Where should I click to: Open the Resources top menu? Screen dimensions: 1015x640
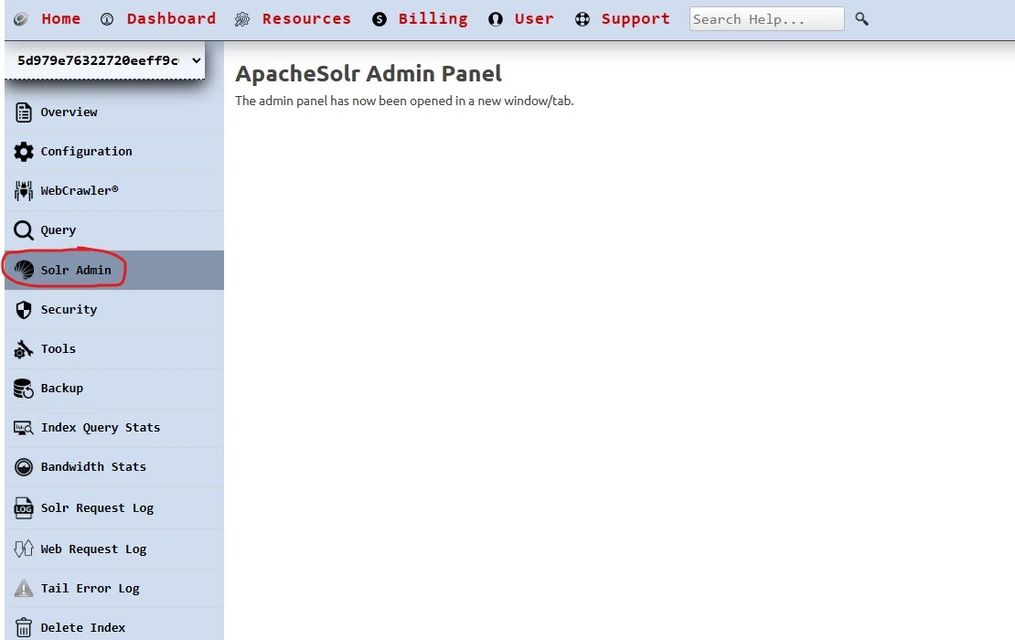[305, 19]
